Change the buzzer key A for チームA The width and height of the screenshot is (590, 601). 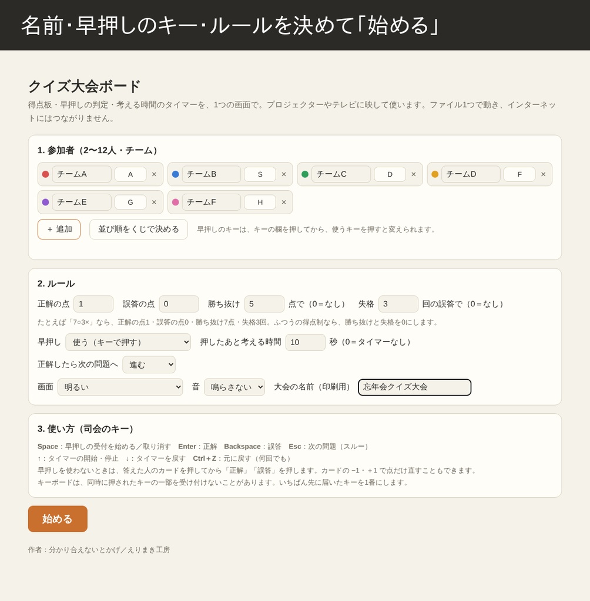tap(130, 174)
